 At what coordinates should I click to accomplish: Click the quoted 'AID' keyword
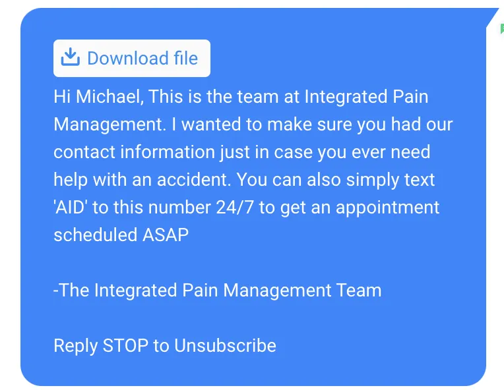pos(71,207)
